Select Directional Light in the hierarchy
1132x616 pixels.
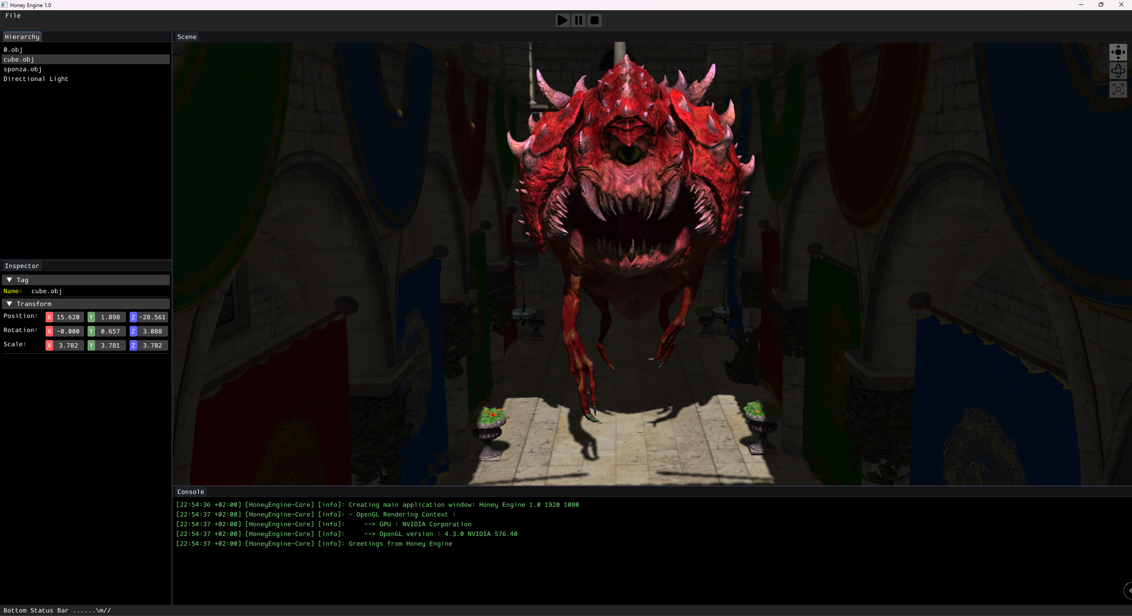click(x=86, y=79)
